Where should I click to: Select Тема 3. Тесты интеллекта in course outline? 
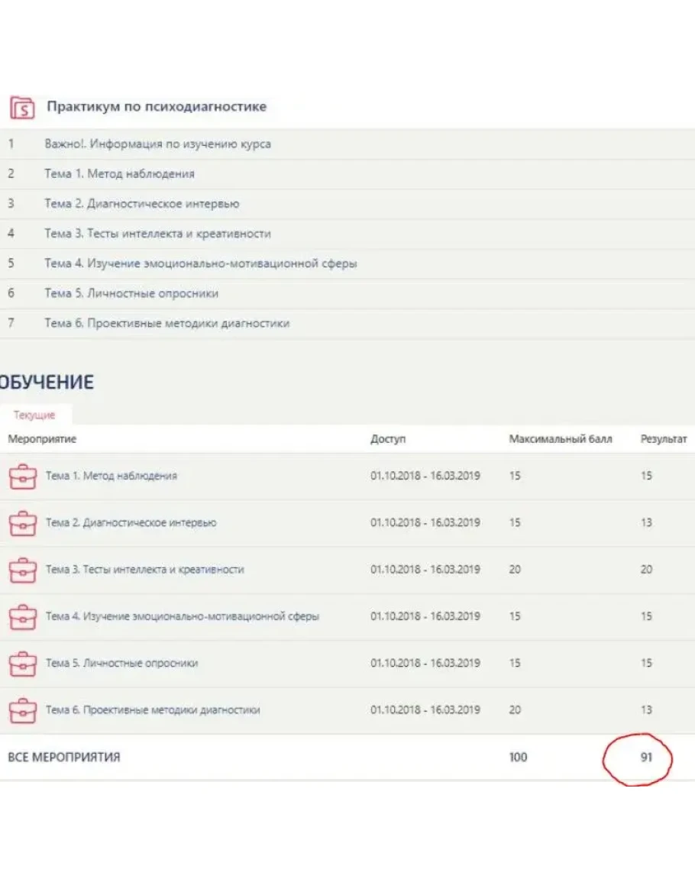click(157, 234)
